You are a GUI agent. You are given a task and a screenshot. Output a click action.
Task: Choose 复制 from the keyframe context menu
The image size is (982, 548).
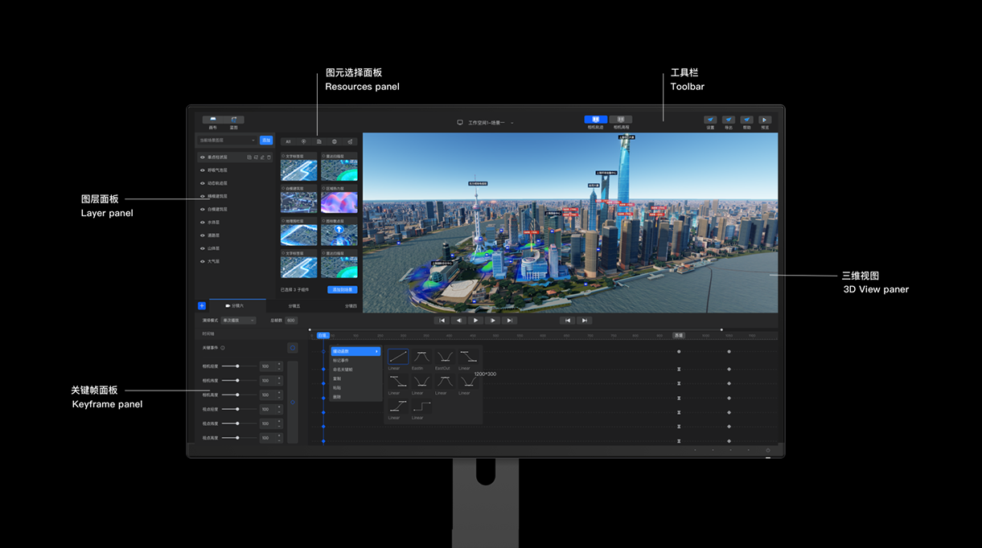[337, 378]
